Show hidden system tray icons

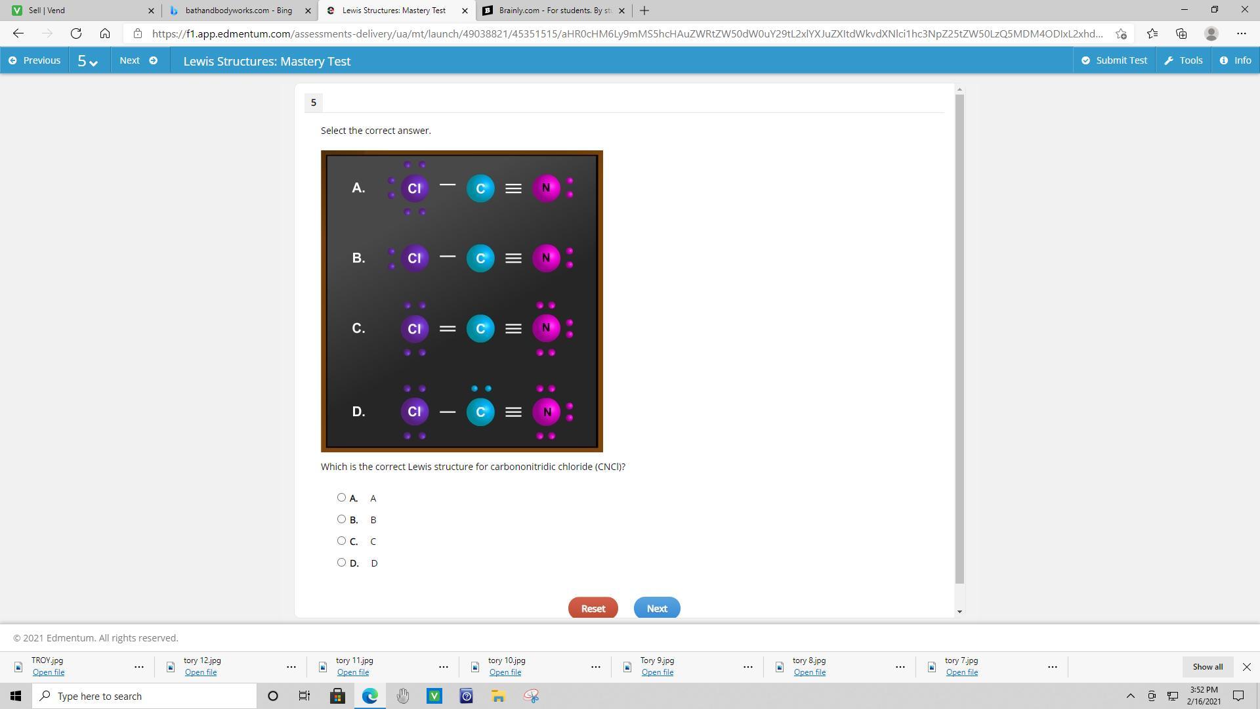click(x=1130, y=696)
